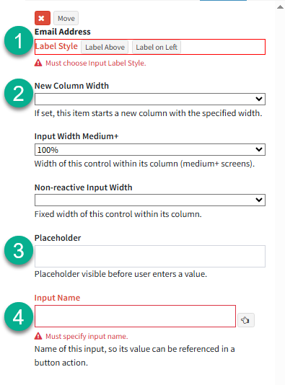Click the green number 1 badge

19,40
